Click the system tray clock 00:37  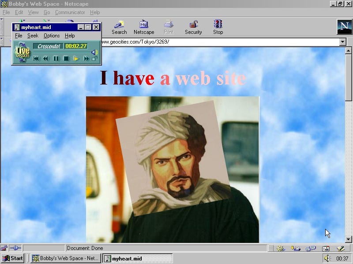[342, 258]
